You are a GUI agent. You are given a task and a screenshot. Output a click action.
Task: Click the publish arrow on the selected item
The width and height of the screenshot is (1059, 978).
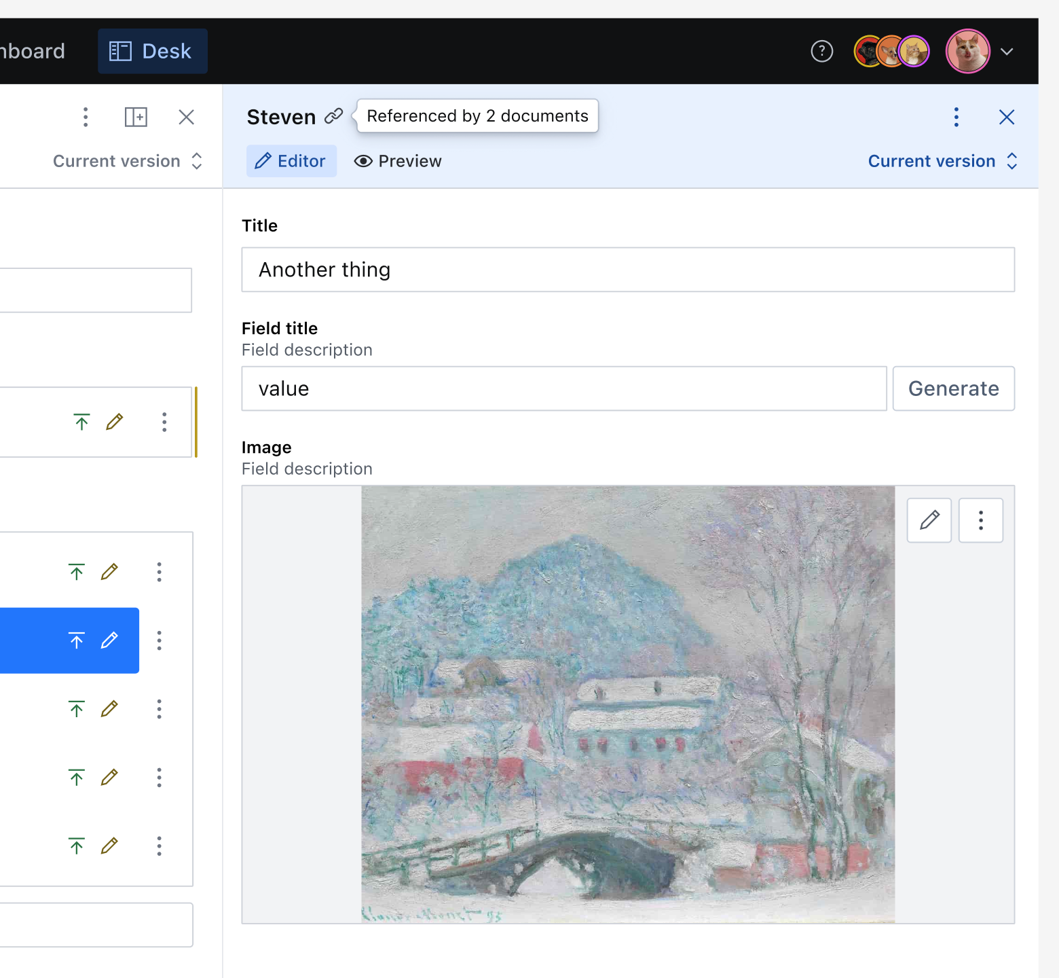pos(77,640)
